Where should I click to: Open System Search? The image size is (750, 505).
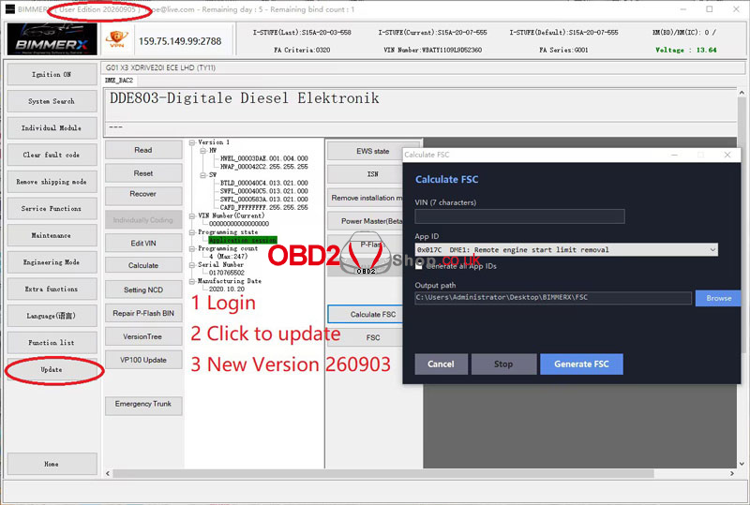click(x=52, y=101)
